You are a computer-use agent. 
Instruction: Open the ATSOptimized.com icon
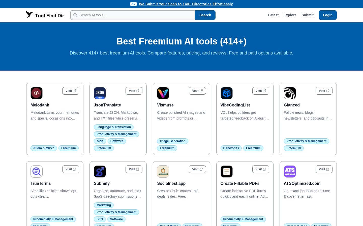tap(290, 172)
